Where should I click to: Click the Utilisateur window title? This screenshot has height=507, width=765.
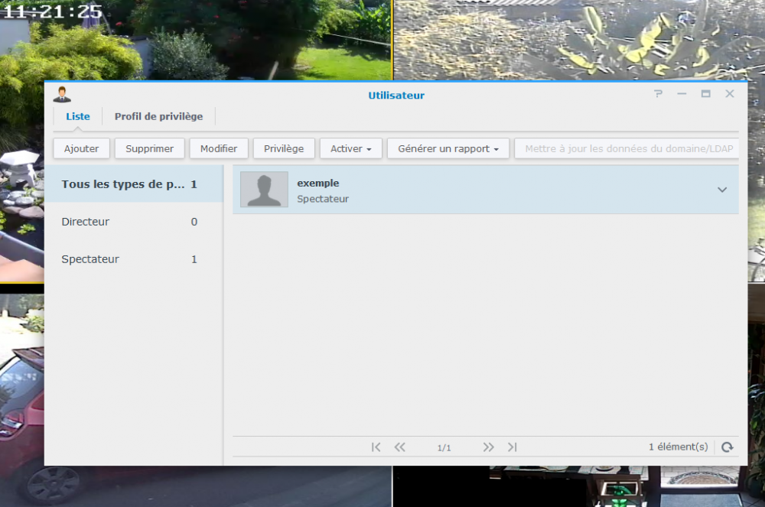pos(396,96)
